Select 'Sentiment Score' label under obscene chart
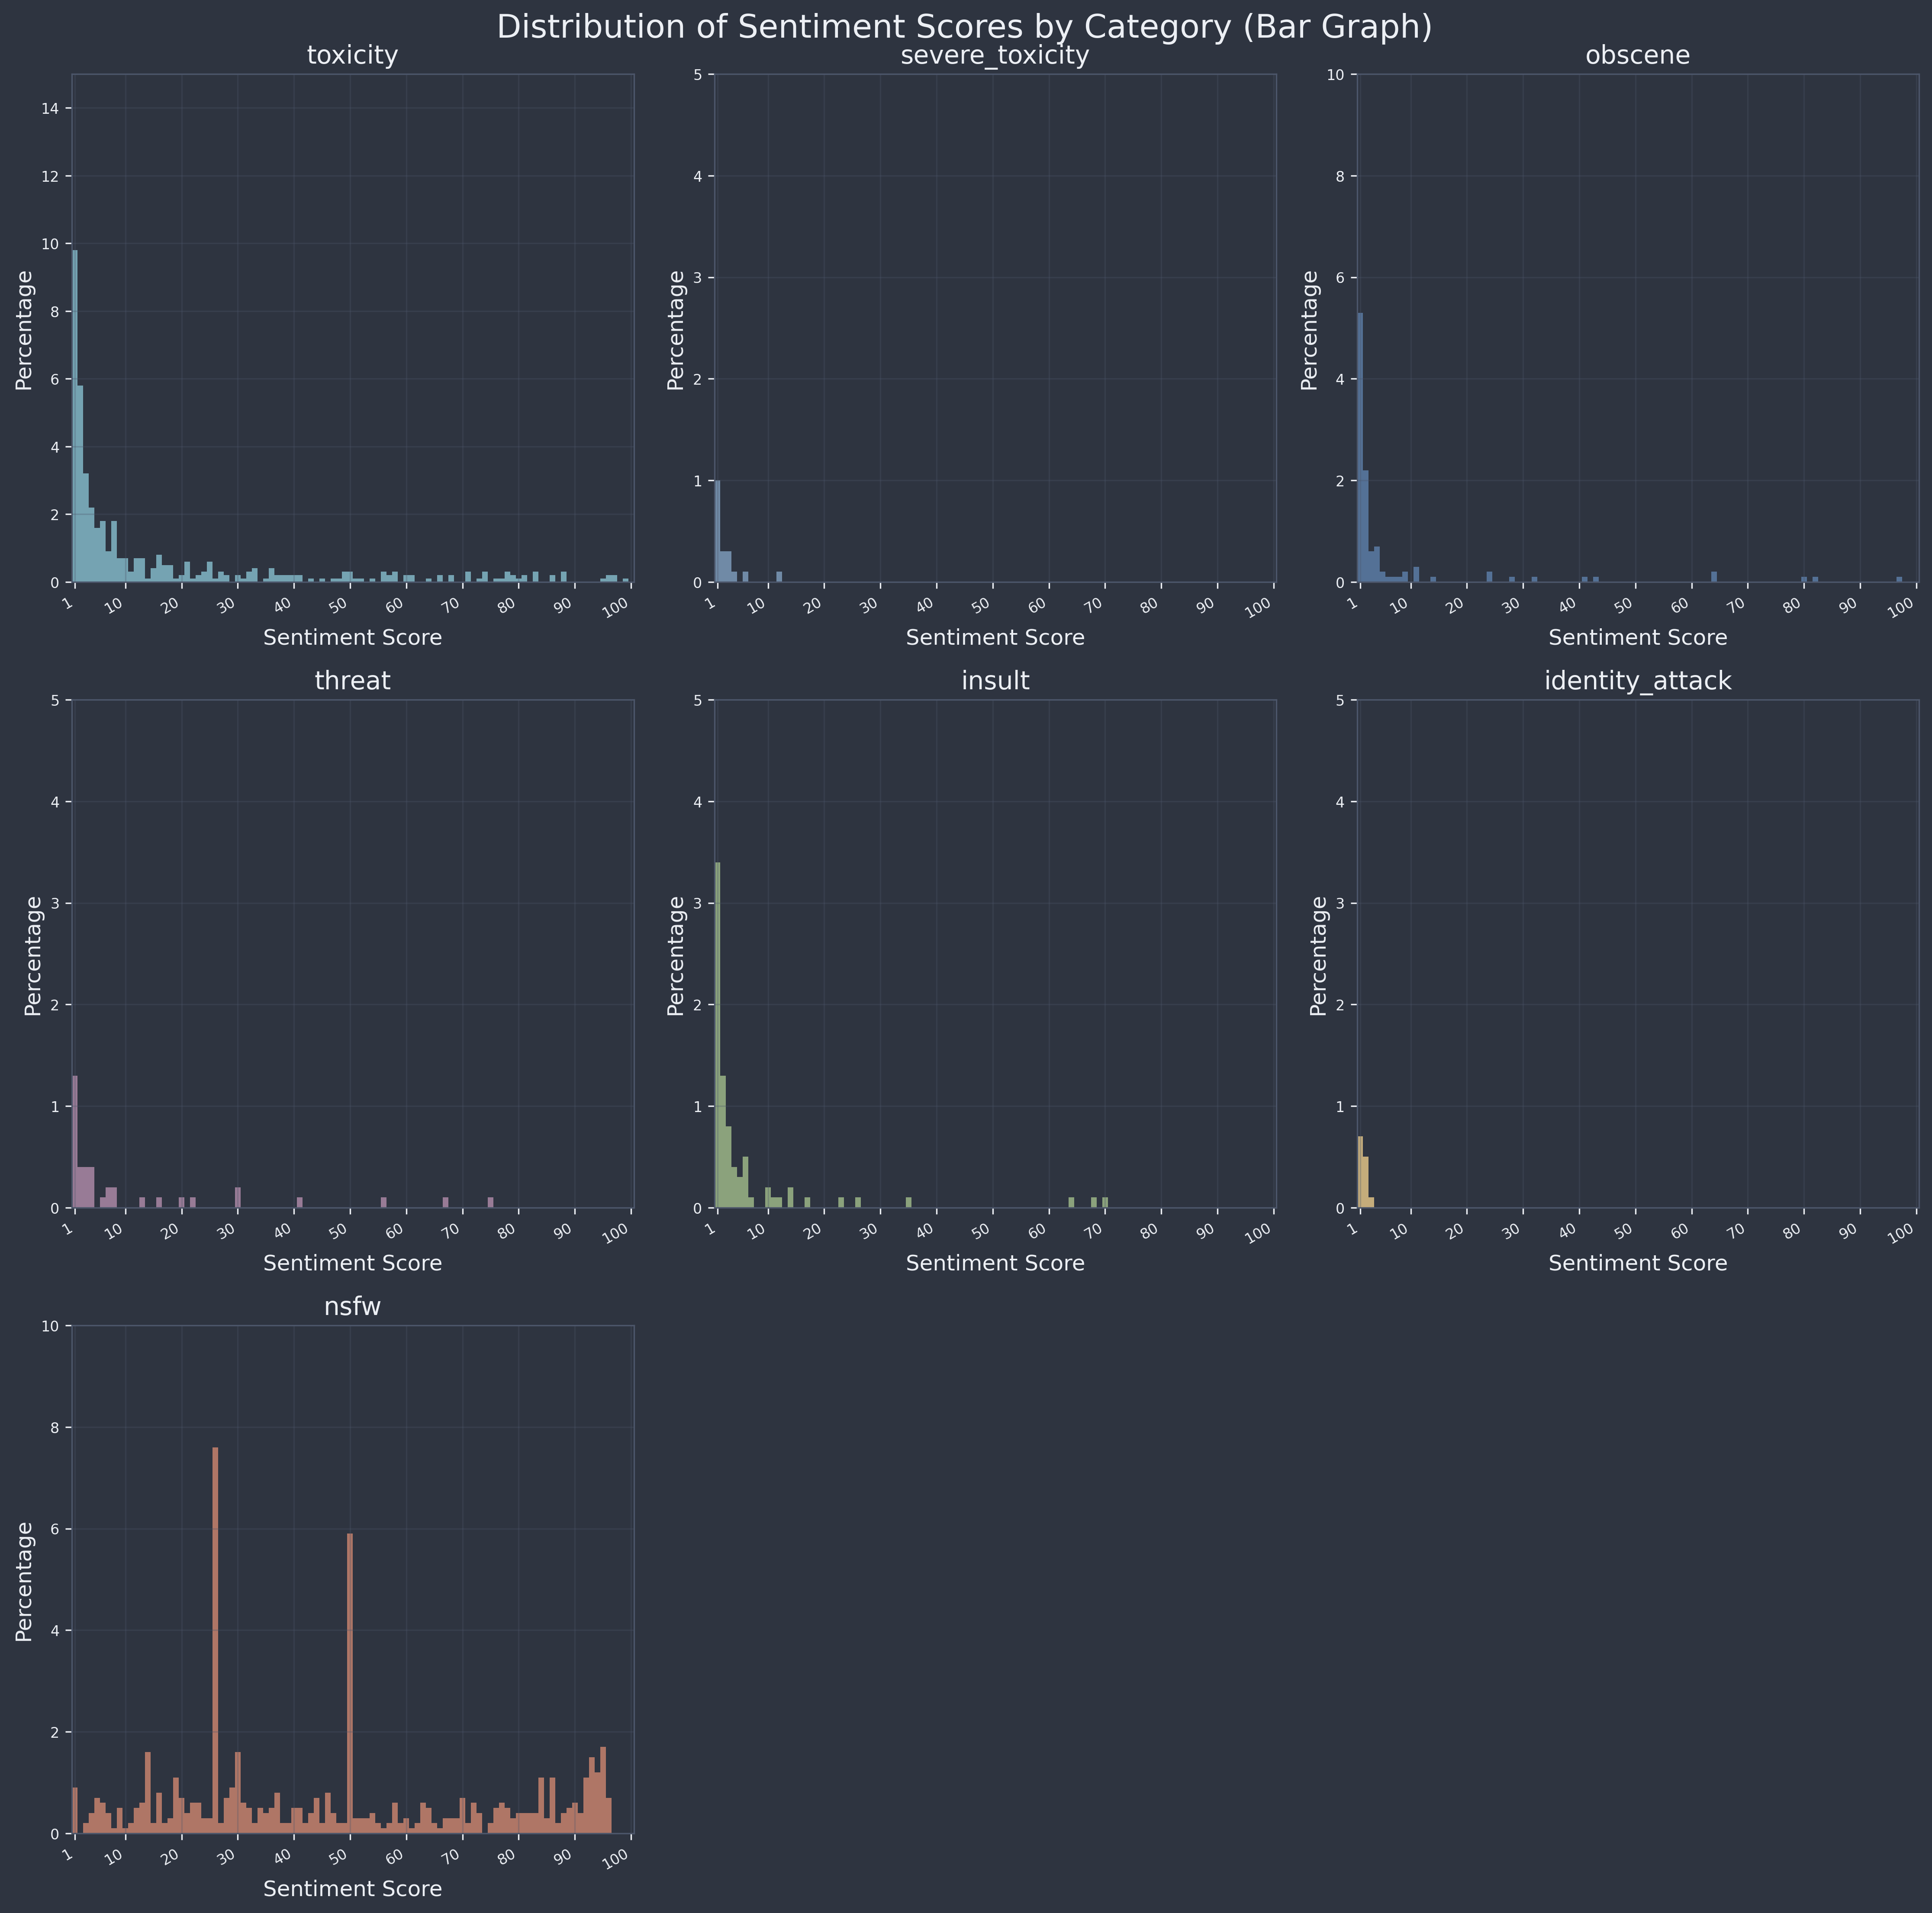1932x1913 pixels. 1638,637
